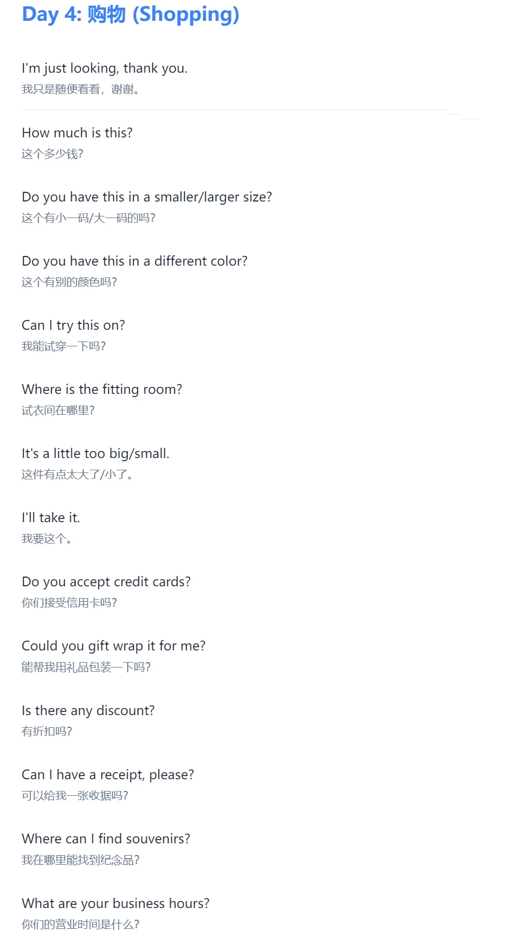
Task: Select 'Where is the fitting room?' line
Action: 102,389
